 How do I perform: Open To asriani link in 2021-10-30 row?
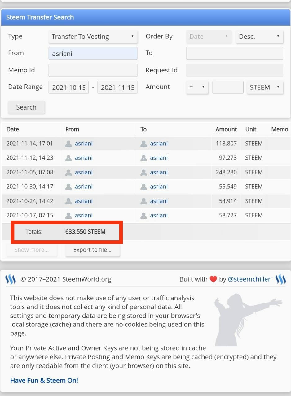pos(159,187)
